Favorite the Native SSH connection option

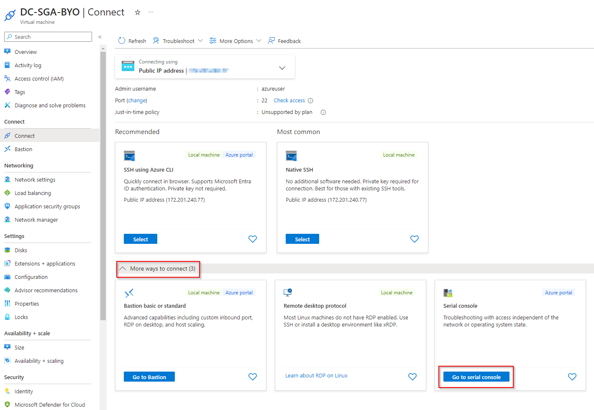tap(414, 239)
